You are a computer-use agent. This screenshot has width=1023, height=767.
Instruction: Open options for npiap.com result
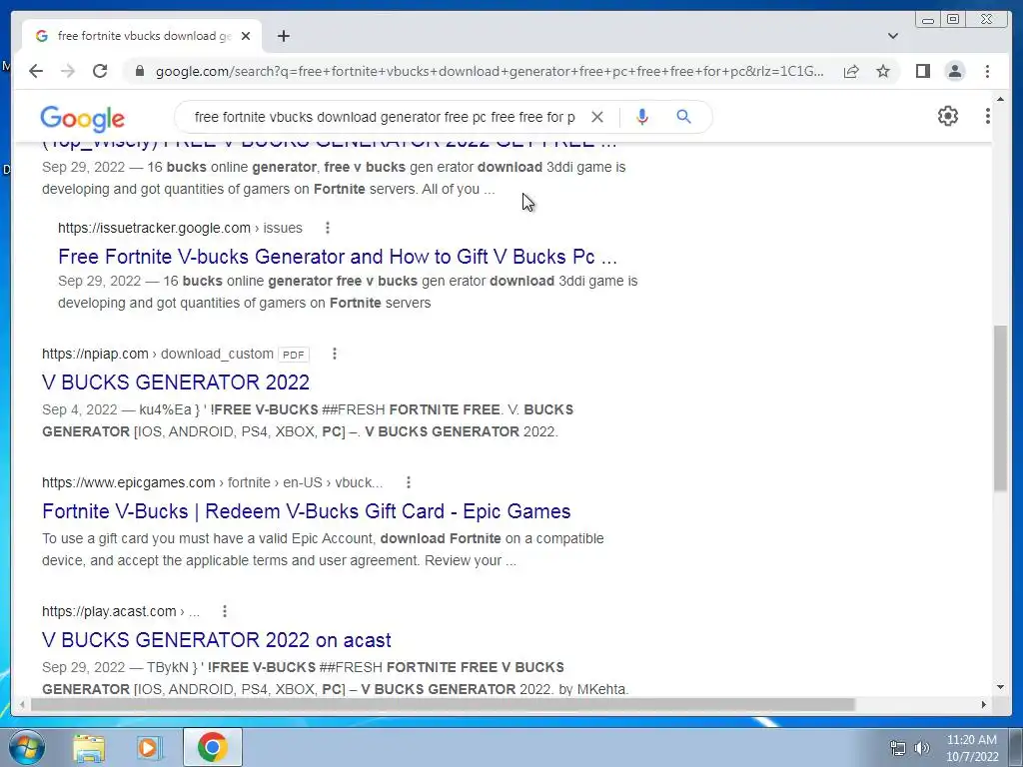(335, 354)
